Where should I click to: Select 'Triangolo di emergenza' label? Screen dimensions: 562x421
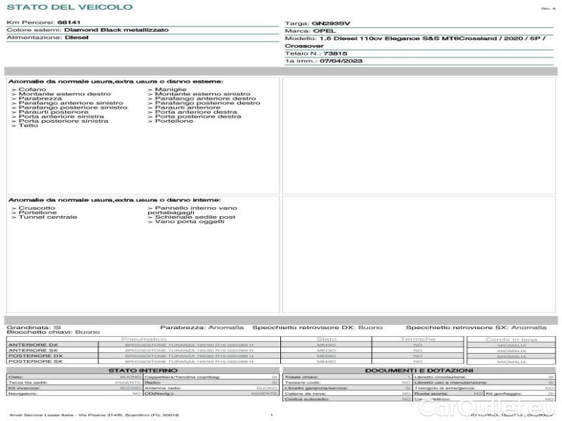click(445, 388)
